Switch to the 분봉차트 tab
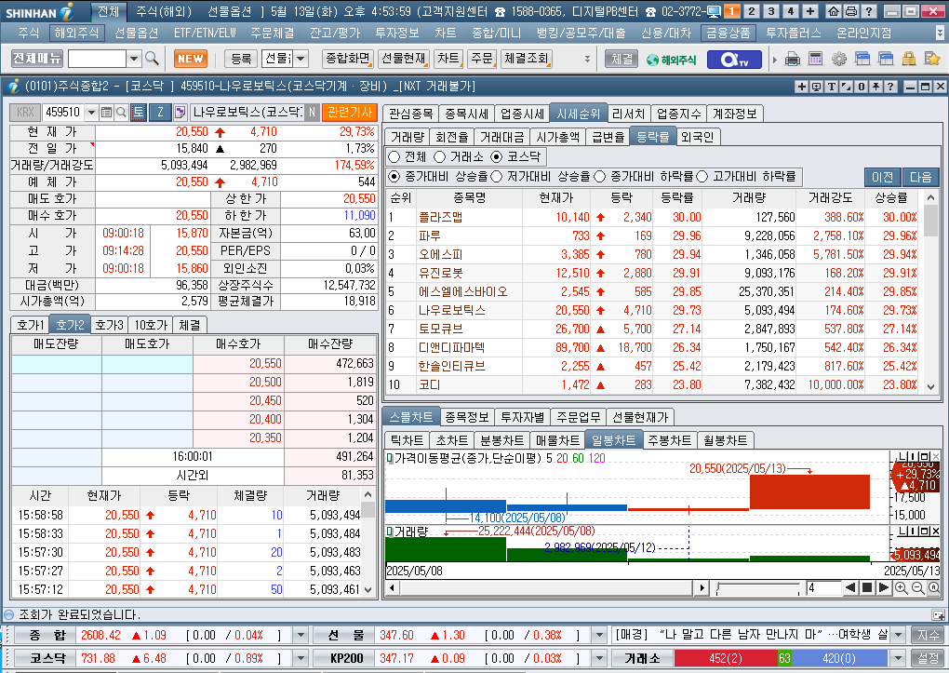The height and width of the screenshot is (673, 949). pyautogui.click(x=501, y=440)
